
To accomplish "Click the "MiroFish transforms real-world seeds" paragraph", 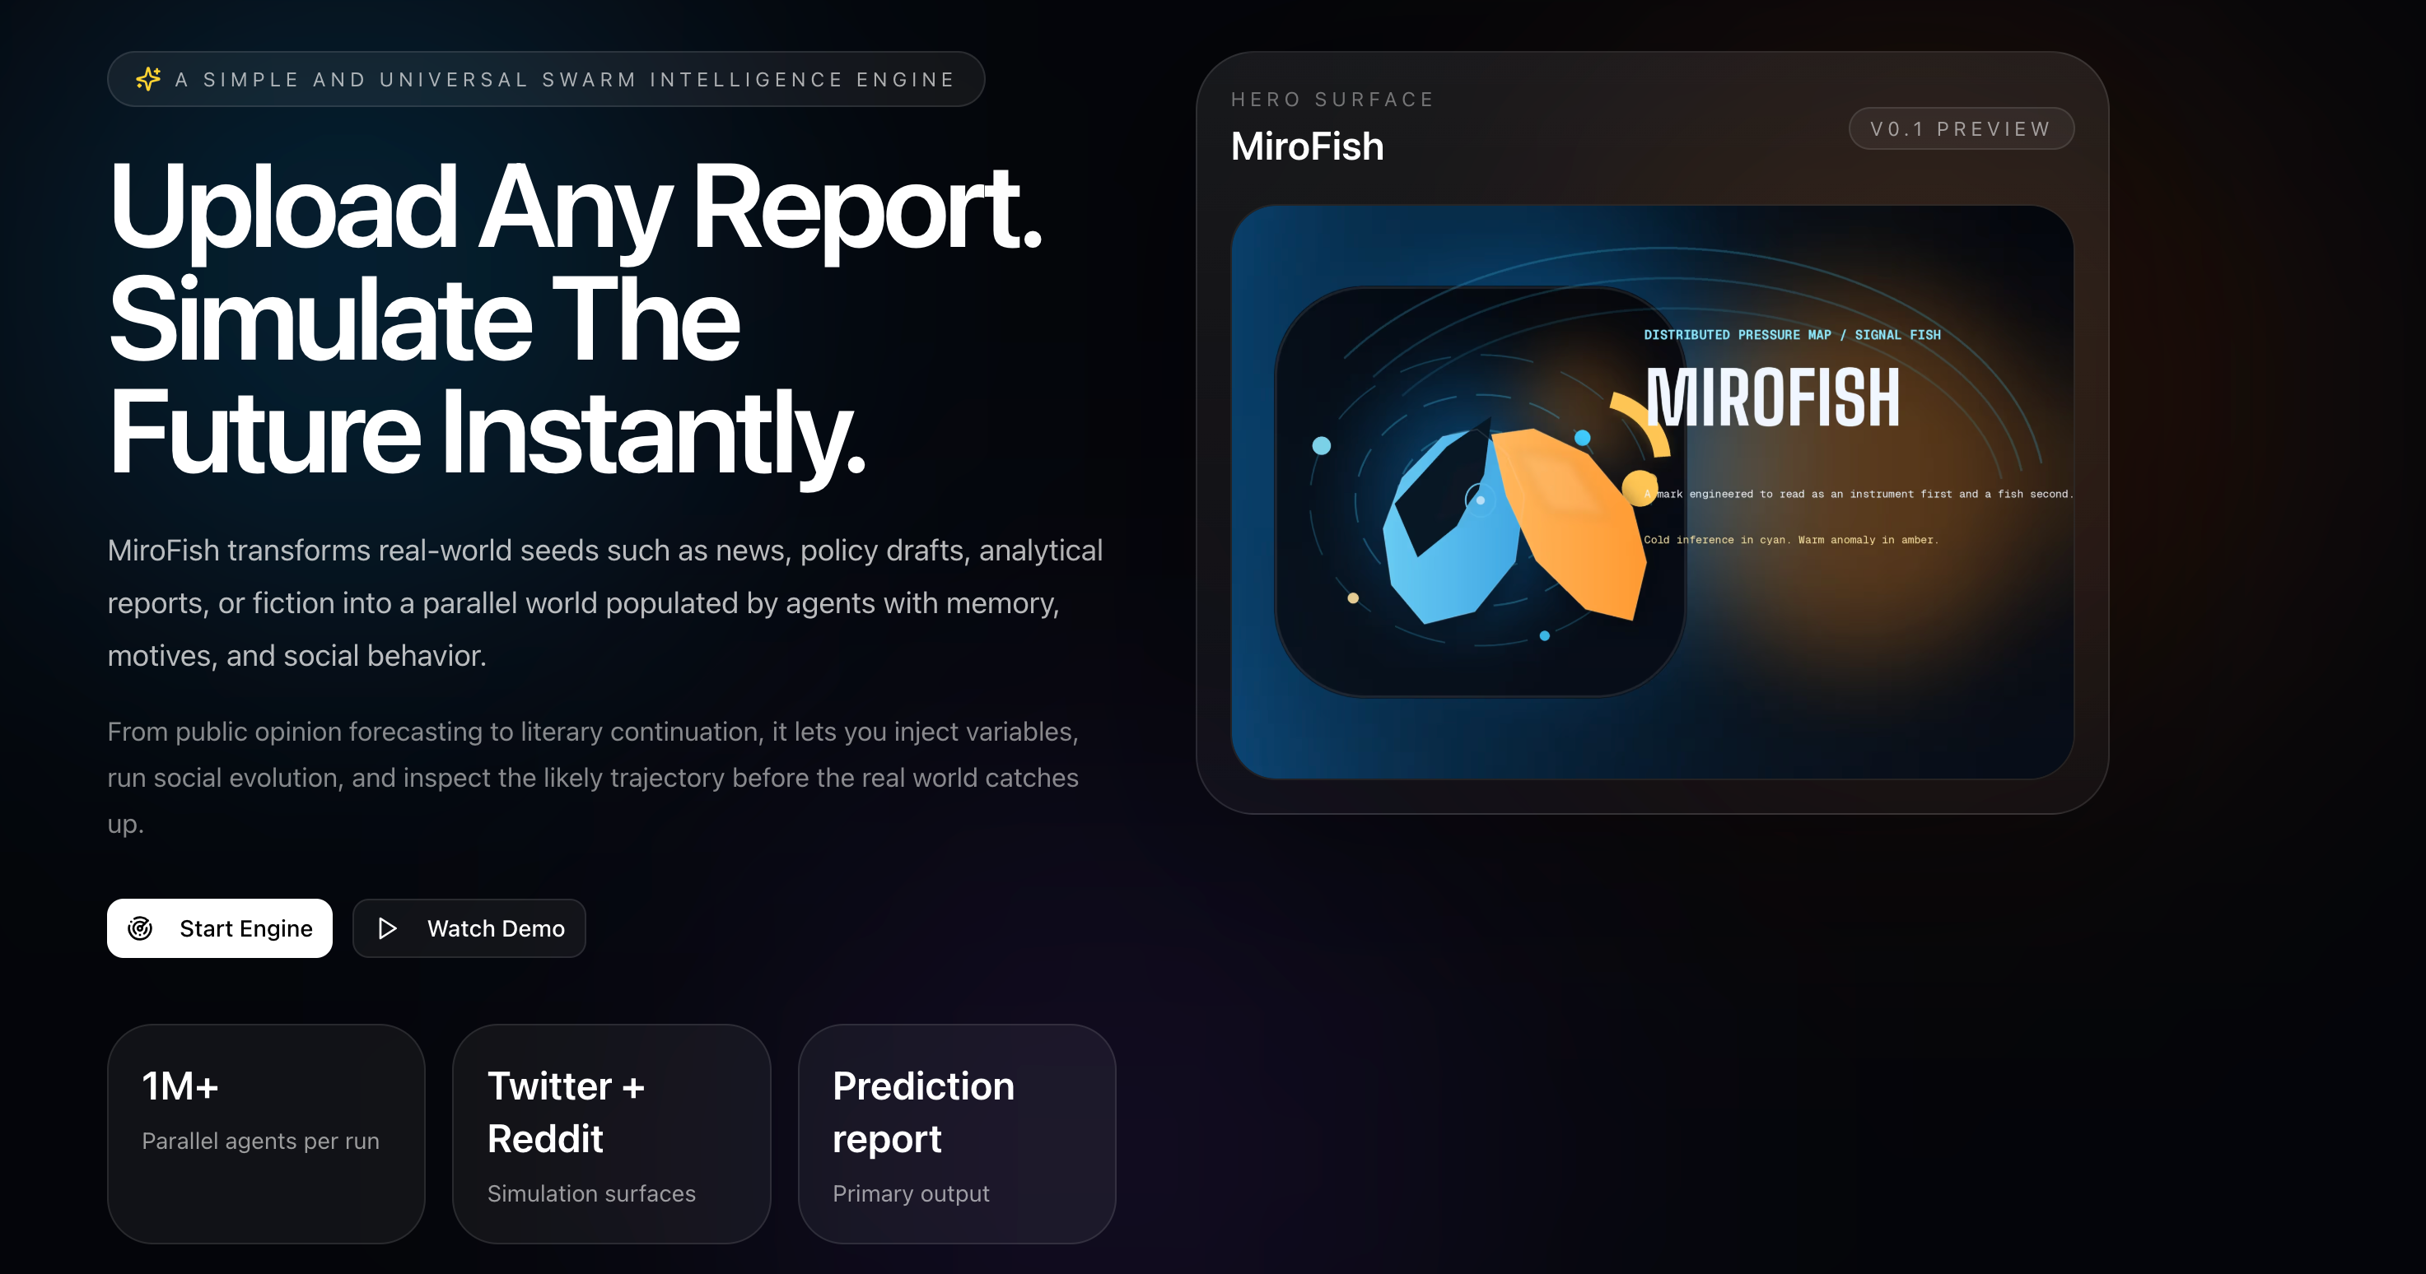I will pyautogui.click(x=605, y=603).
